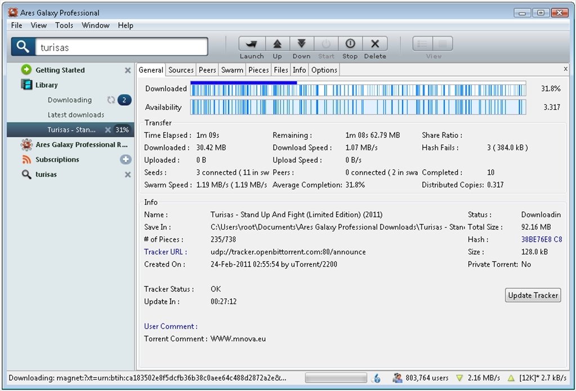Open Latest downloads in sidebar
Viewport: 576px width, 391px height.
(76, 115)
